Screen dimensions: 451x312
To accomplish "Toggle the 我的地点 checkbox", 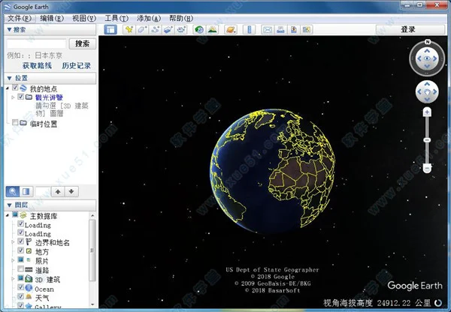I will (x=15, y=88).
